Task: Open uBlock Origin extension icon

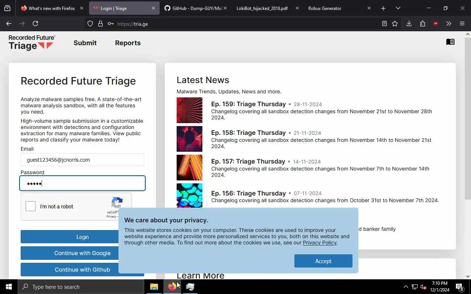Action: pyautogui.click(x=436, y=24)
